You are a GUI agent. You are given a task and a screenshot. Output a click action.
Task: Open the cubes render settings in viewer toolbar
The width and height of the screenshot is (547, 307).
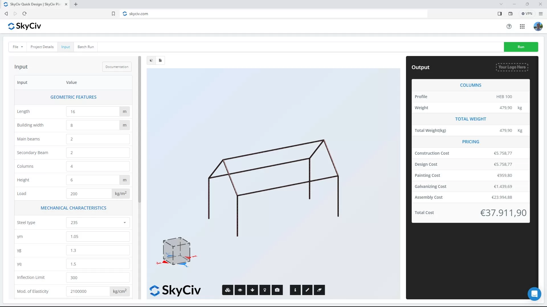click(x=228, y=290)
